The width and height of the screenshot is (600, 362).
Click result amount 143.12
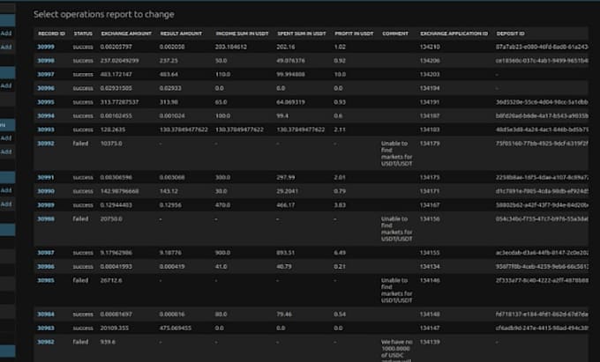pos(169,191)
